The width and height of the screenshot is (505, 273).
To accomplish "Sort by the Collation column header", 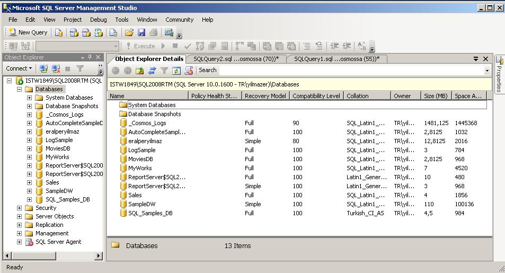I will tap(367, 96).
